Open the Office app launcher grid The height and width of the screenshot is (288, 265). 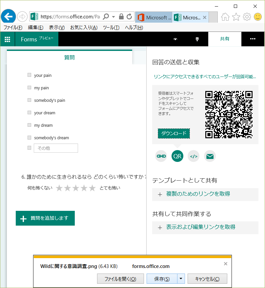7,39
